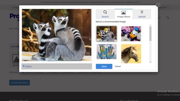The height and width of the screenshot is (101, 180).
Task: Click the Done button
Action: click(104, 66)
